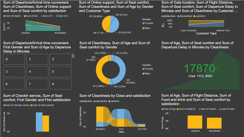Click Sum of Seat ... legend in bottom-right chart
Screen dimensions: 244x137
228,109
